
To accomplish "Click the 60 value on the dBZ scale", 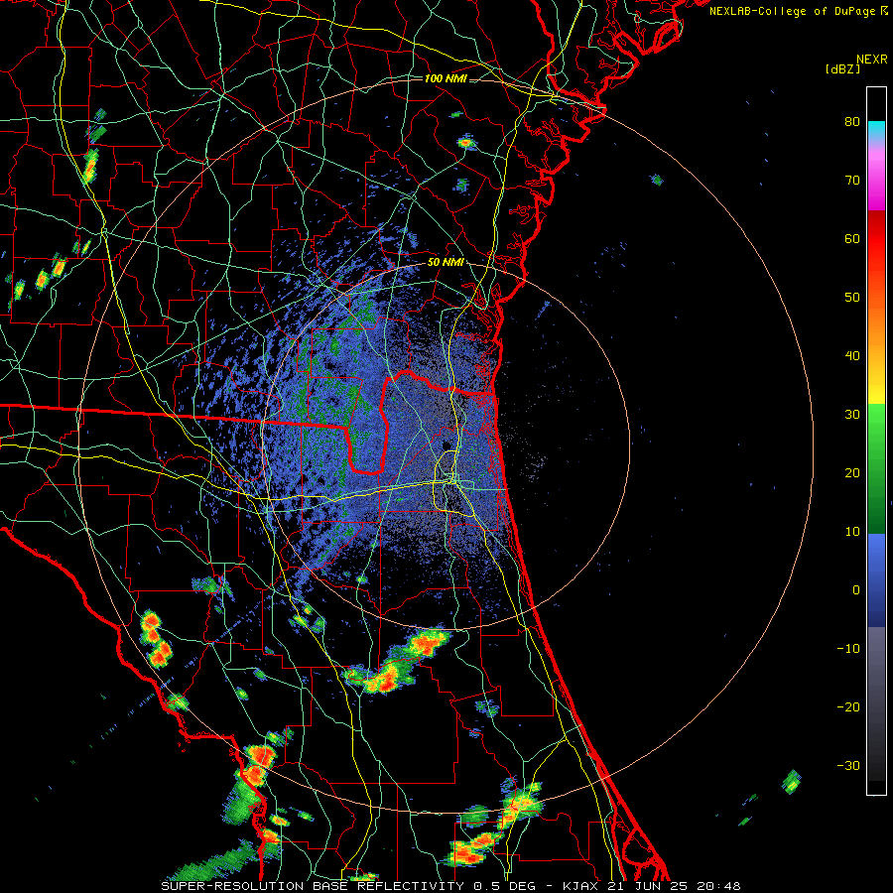I will (x=852, y=238).
